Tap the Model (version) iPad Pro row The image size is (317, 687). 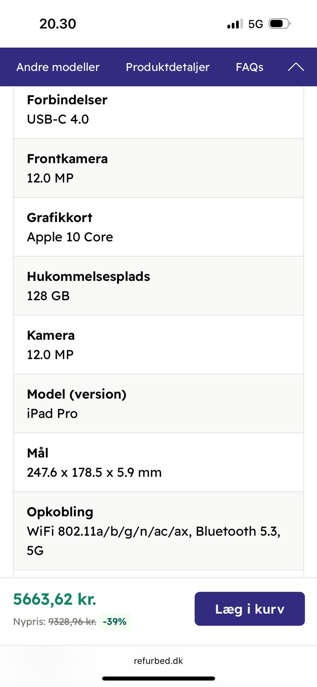[x=158, y=403]
